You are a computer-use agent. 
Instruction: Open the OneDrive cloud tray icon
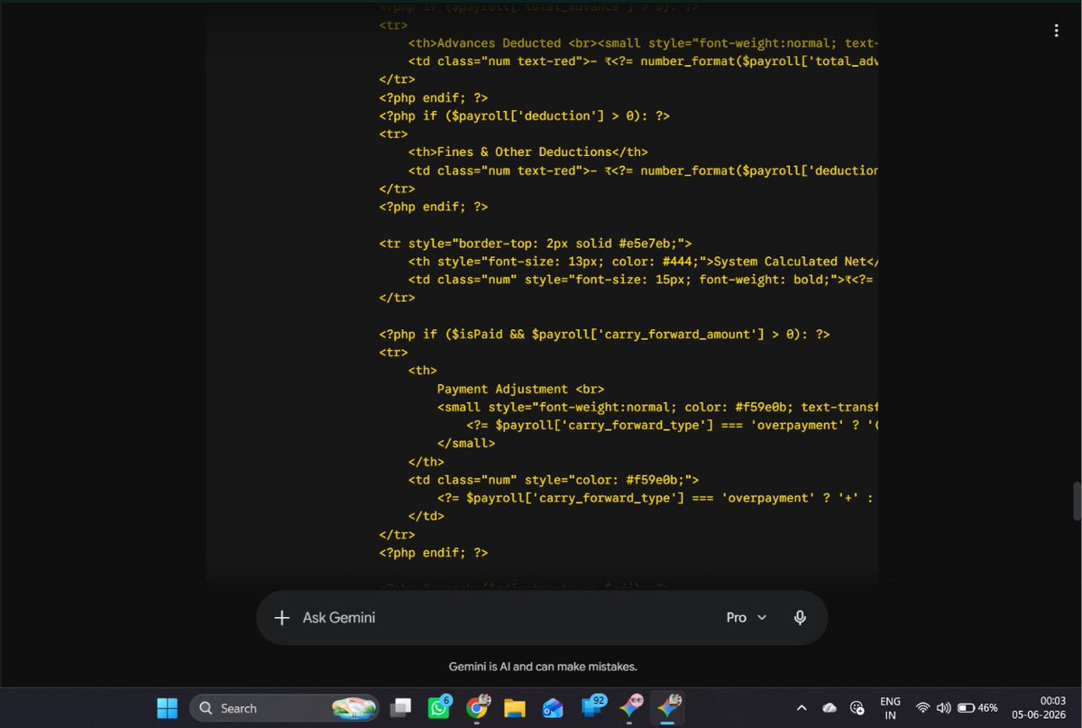pyautogui.click(x=830, y=708)
